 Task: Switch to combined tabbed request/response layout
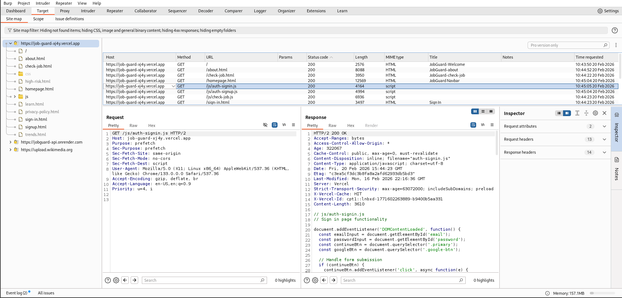click(491, 111)
